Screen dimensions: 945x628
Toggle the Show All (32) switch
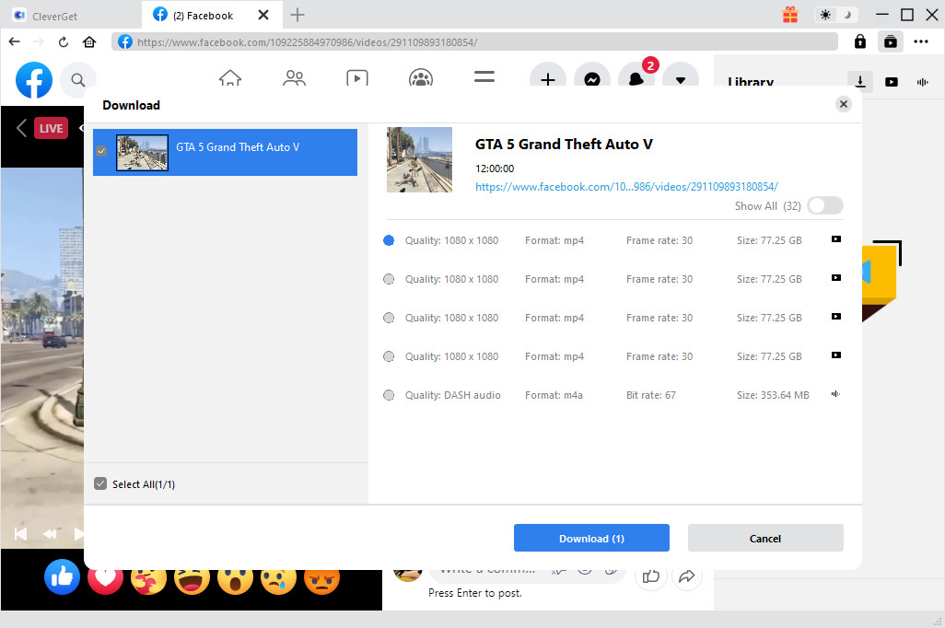pos(824,205)
